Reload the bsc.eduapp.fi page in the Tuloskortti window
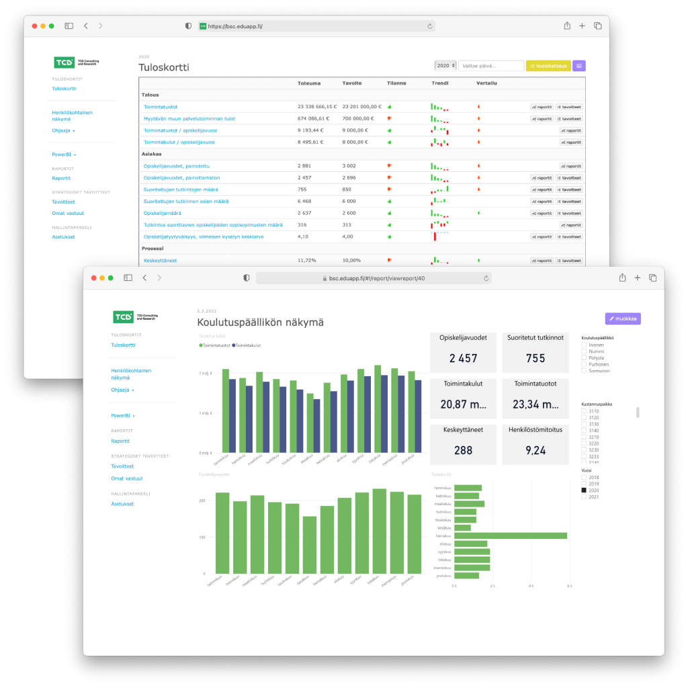Image resolution: width=688 pixels, height=688 pixels. (430, 26)
